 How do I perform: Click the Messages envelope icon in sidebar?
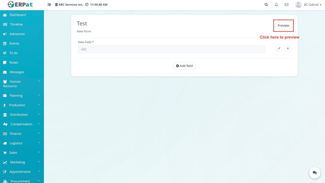(5, 72)
